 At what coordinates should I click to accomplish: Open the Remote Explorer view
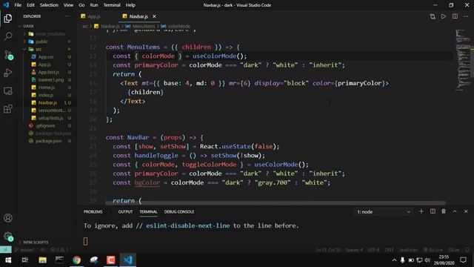click(x=8, y=90)
